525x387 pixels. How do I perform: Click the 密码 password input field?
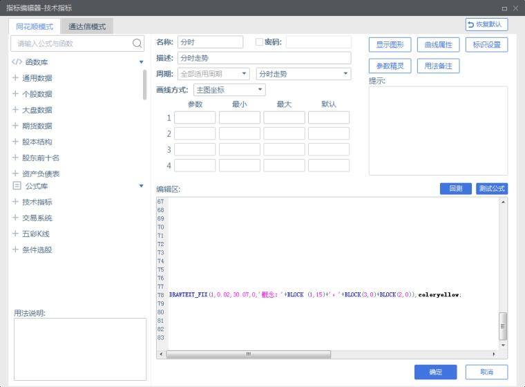tap(318, 42)
